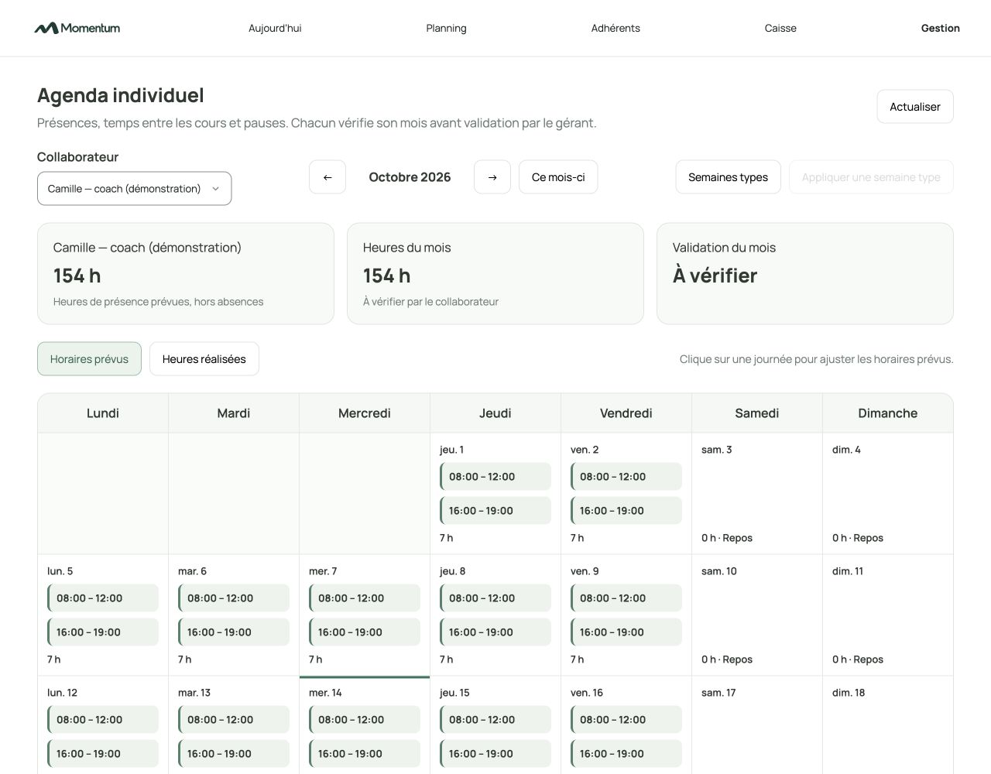Jump to Ce mois-ci
991x774 pixels.
(x=558, y=177)
